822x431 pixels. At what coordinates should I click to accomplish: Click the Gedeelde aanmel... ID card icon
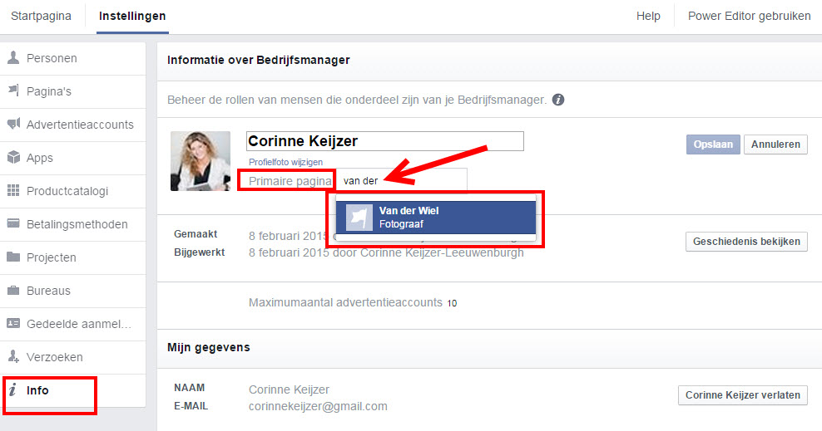[x=13, y=323]
